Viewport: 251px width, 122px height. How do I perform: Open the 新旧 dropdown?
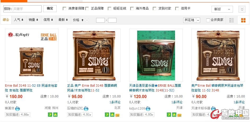[222, 9]
